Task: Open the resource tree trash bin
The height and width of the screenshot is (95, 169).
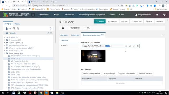Action: coord(50,29)
